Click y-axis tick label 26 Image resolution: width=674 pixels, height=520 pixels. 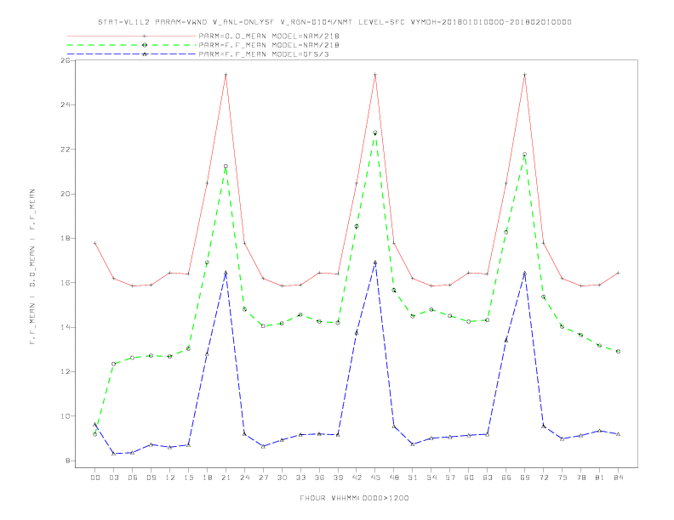coord(66,60)
